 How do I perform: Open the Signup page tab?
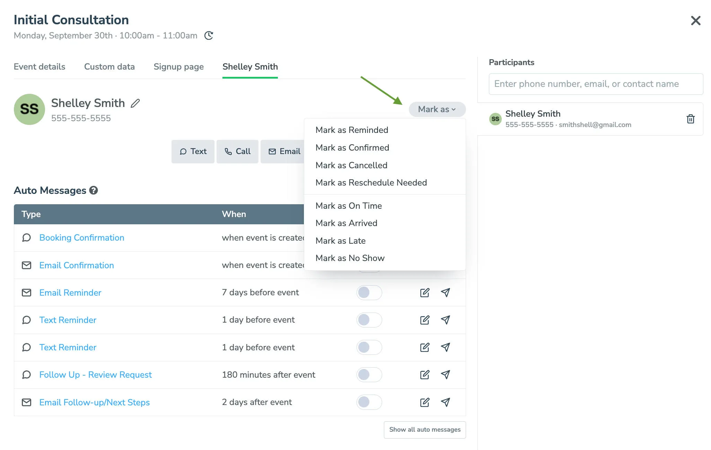(178, 66)
